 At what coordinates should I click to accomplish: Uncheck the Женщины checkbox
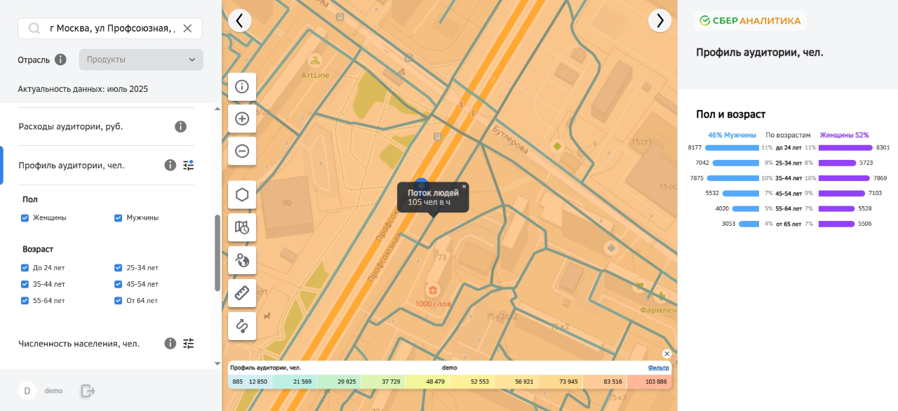(x=25, y=218)
